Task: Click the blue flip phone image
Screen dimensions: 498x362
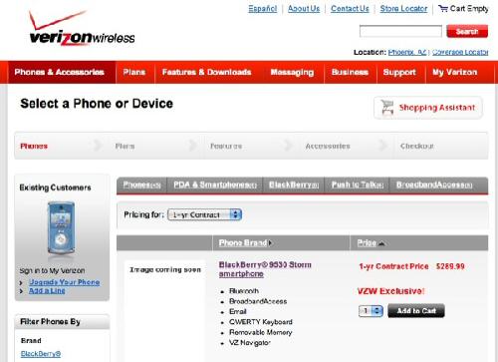Action: click(x=61, y=229)
